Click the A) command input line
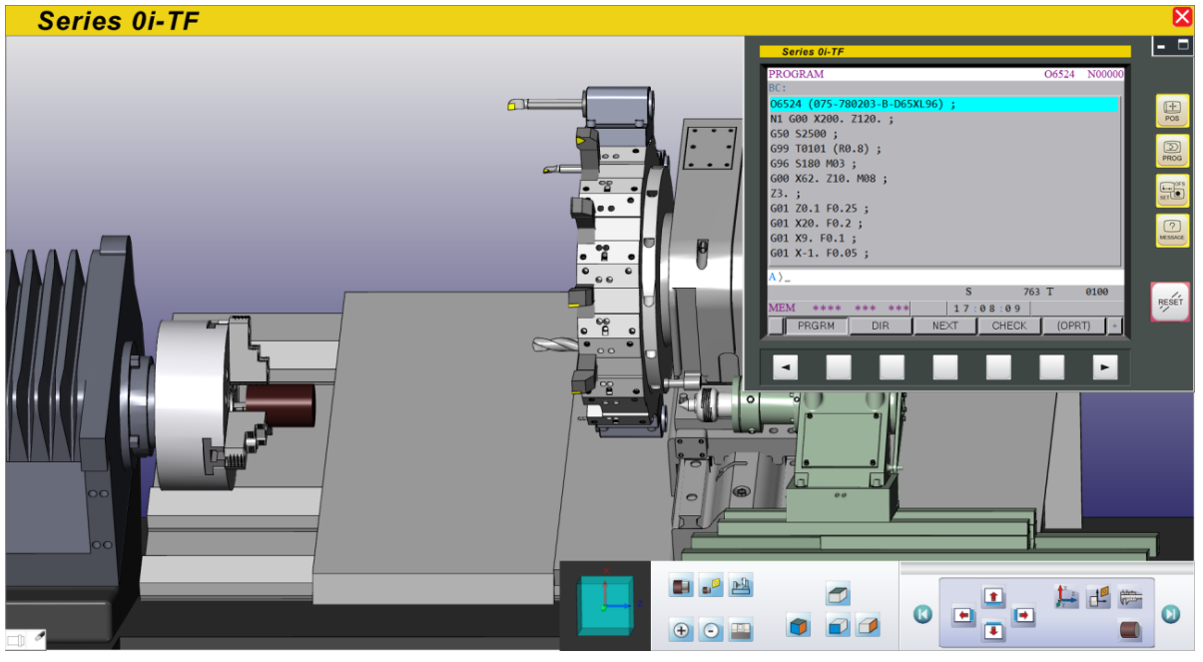The width and height of the screenshot is (1203, 662). tap(944, 277)
